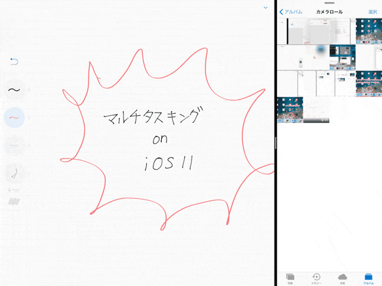Select the black pen tool
The image size is (382, 286).
[x=14, y=90]
